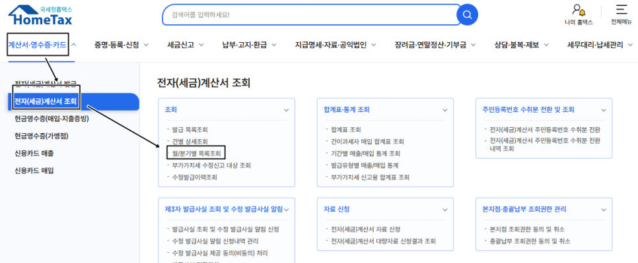
Task: Open 발급유형별 매출/매입 통계 link
Action: click(365, 165)
